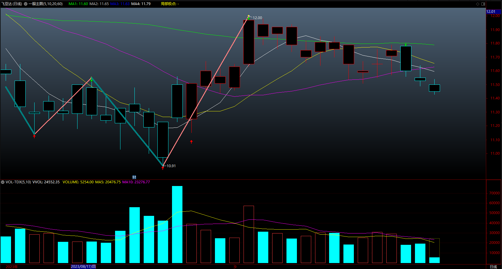Click VOLUME: 5254.00 value

pyautogui.click(x=78, y=182)
